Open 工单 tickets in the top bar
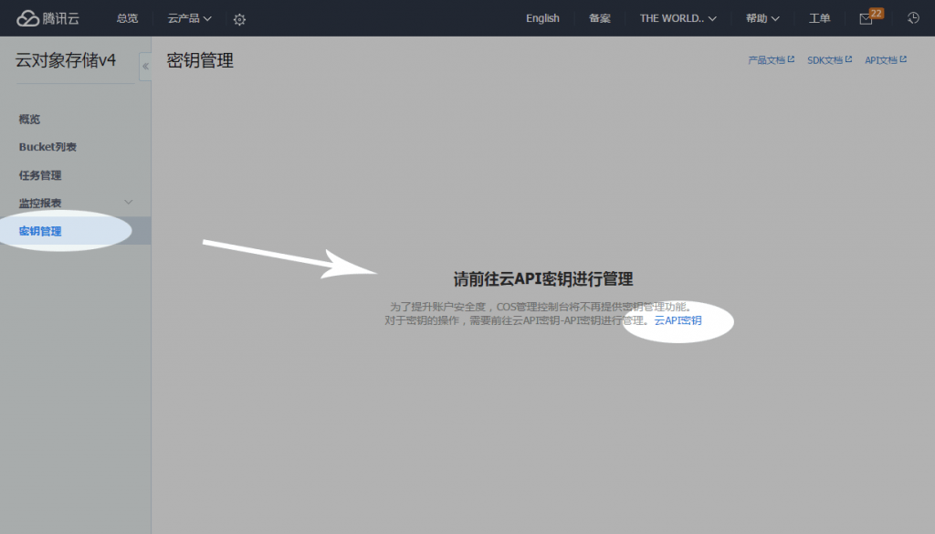Image resolution: width=935 pixels, height=534 pixels. pos(819,18)
